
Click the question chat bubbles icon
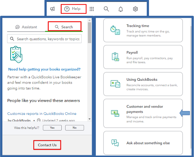[115, 143]
